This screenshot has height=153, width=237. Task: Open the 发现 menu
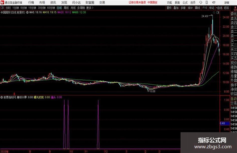click(64, 3)
